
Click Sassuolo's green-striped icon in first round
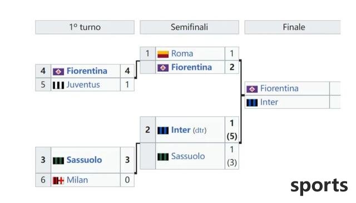58,161
